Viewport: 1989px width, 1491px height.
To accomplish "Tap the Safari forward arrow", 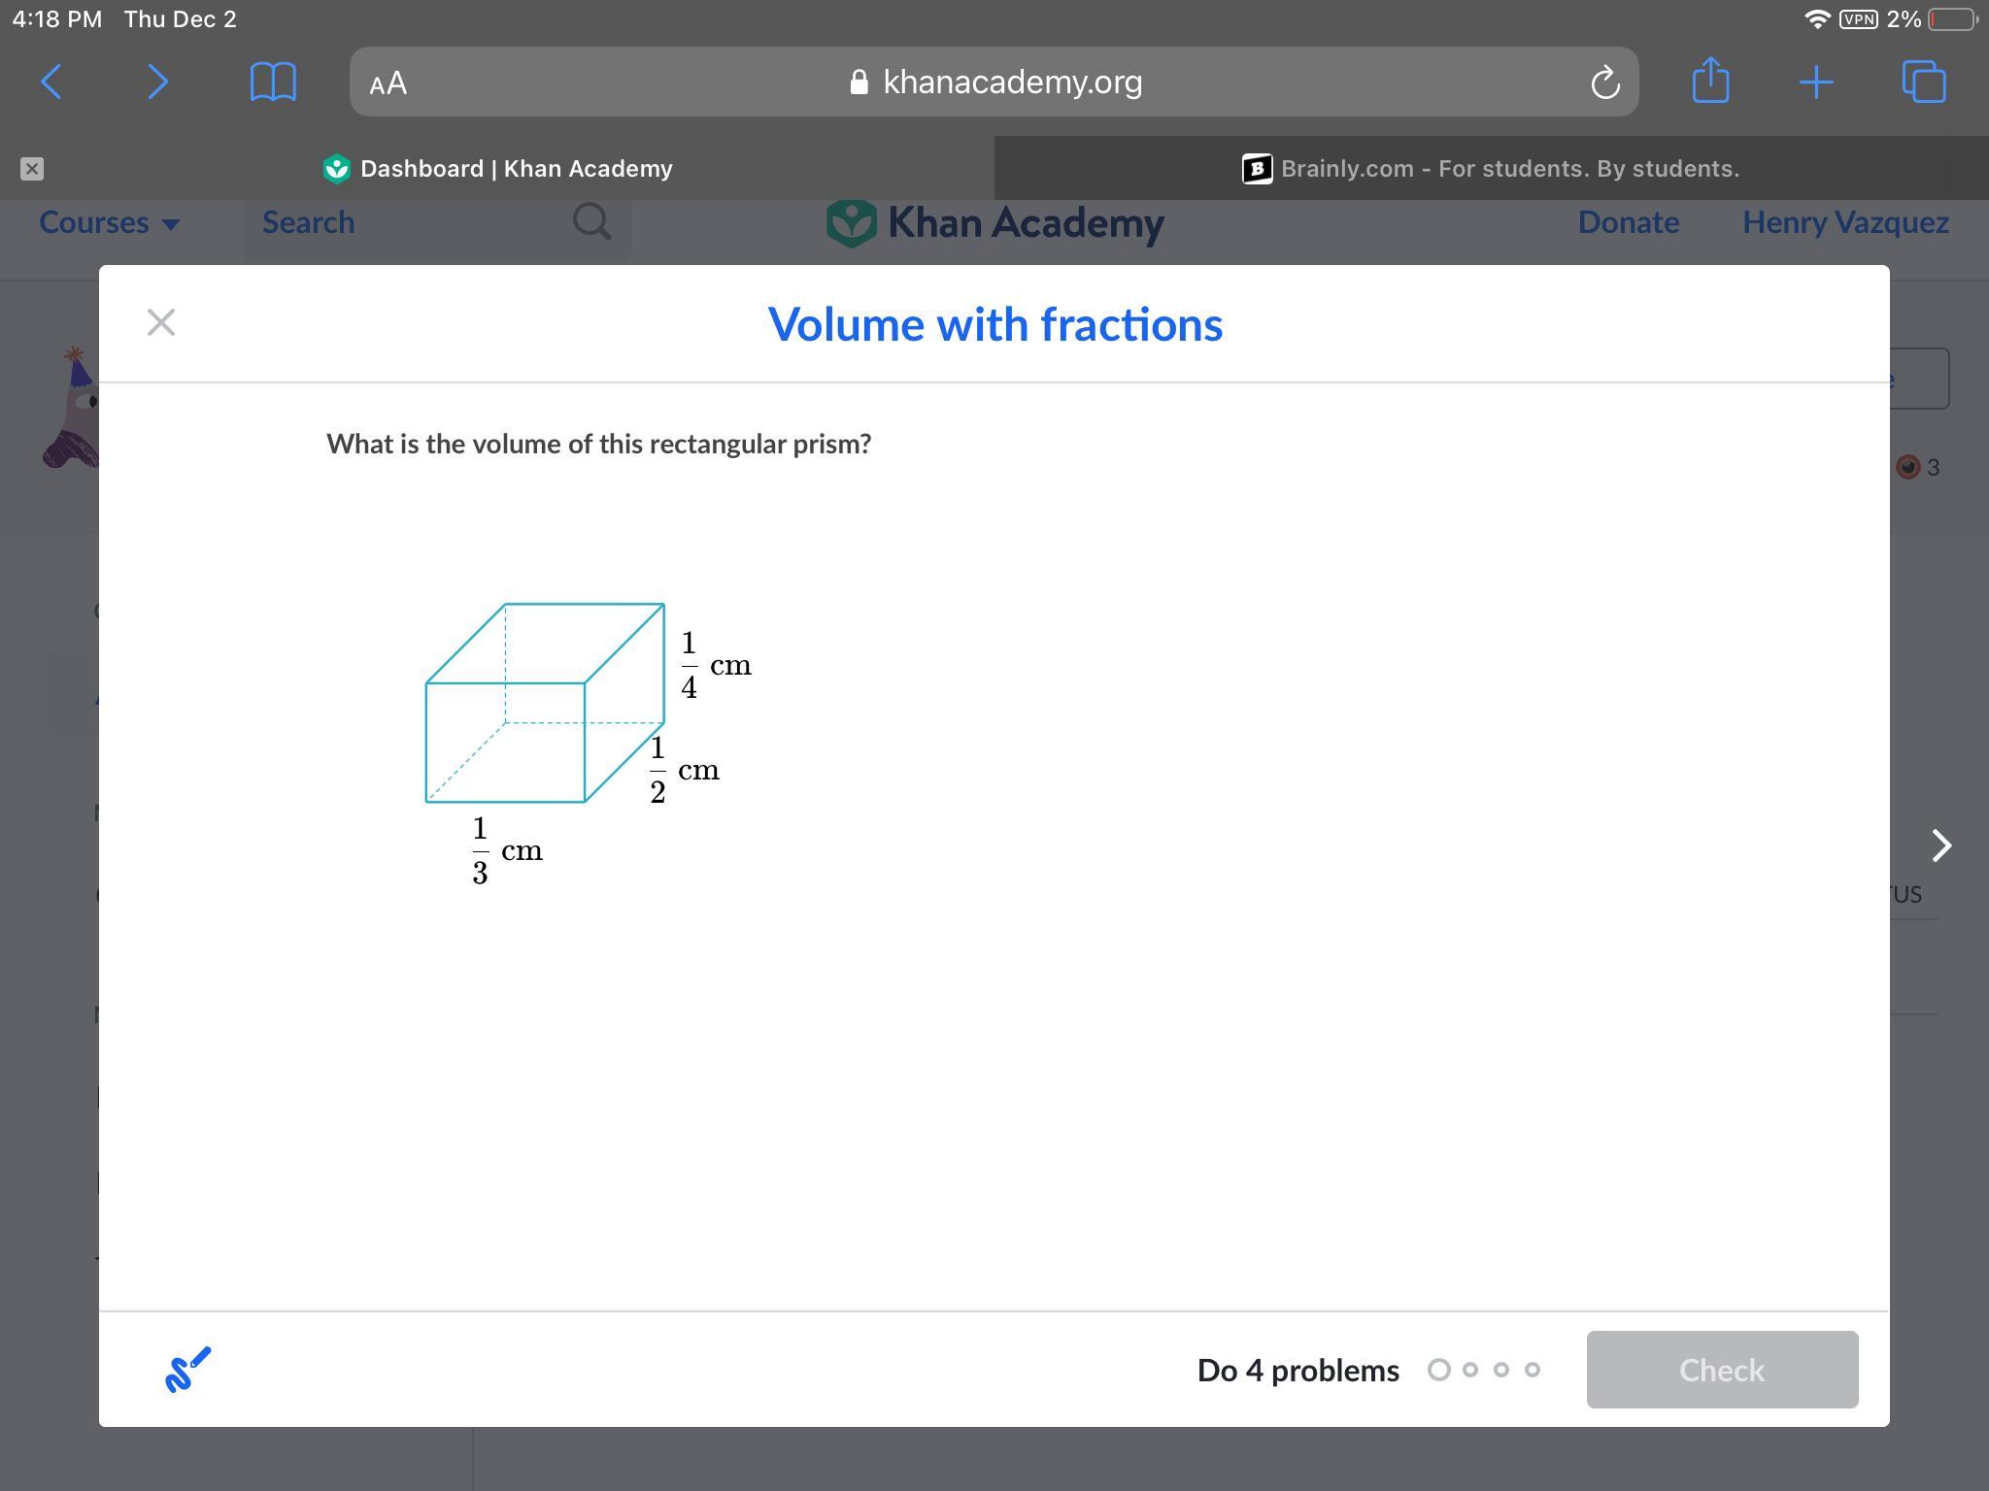I will coord(157,83).
